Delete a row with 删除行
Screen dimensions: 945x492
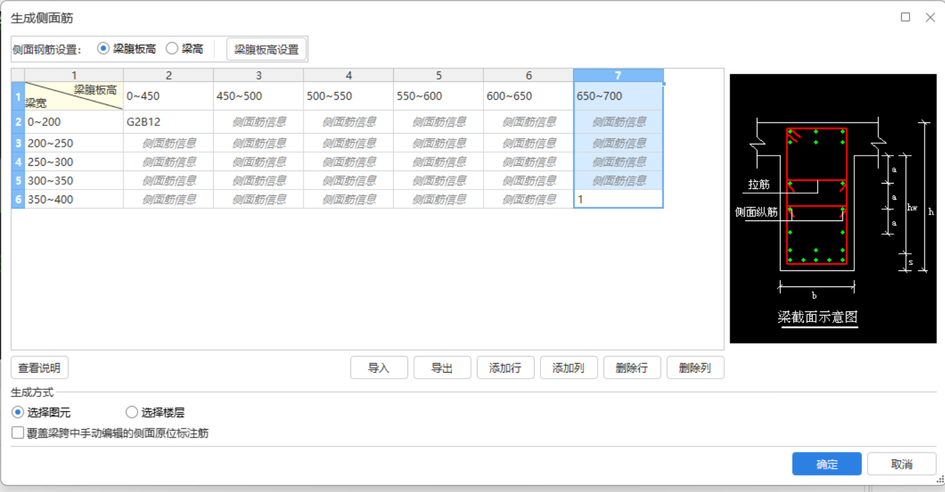(632, 368)
